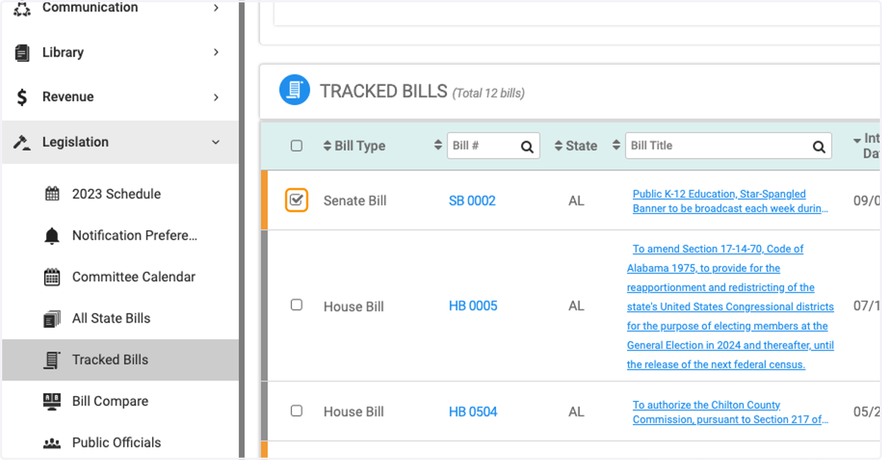
Task: Sort by Bill # arrows icon
Action: [439, 145]
